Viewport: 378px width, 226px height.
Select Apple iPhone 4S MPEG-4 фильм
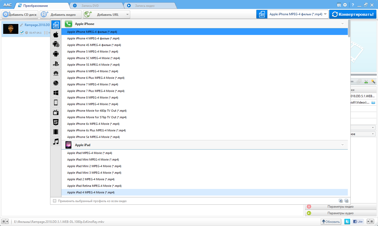click(204, 45)
